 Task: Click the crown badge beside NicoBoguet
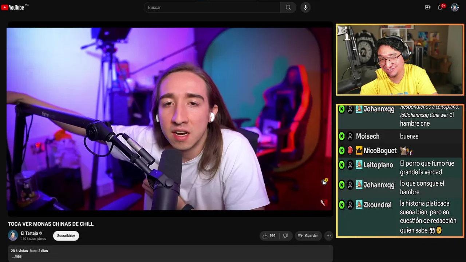click(359, 151)
